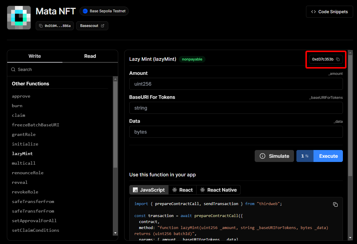Switch to the JavaScript snippet tab
This screenshot has height=244, width=357.
pyautogui.click(x=149, y=190)
